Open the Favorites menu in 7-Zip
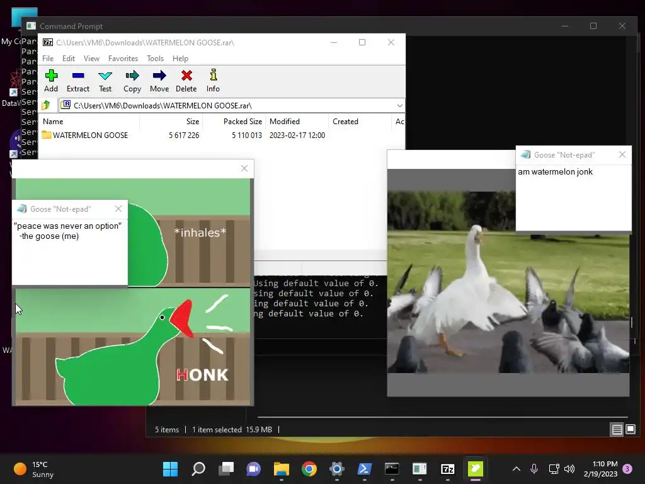Viewport: 645px width, 484px height. tap(123, 59)
